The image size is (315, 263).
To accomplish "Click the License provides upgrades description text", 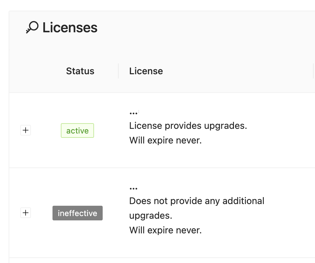I will pos(188,126).
